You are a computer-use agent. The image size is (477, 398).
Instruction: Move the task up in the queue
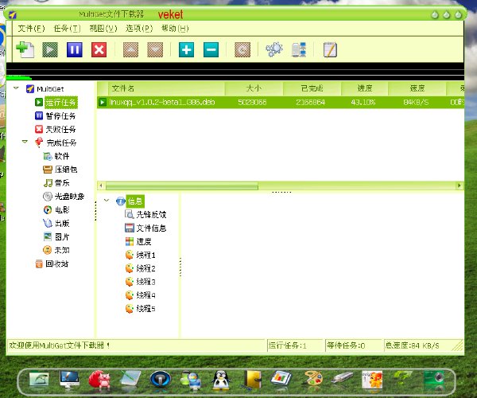pyautogui.click(x=130, y=49)
